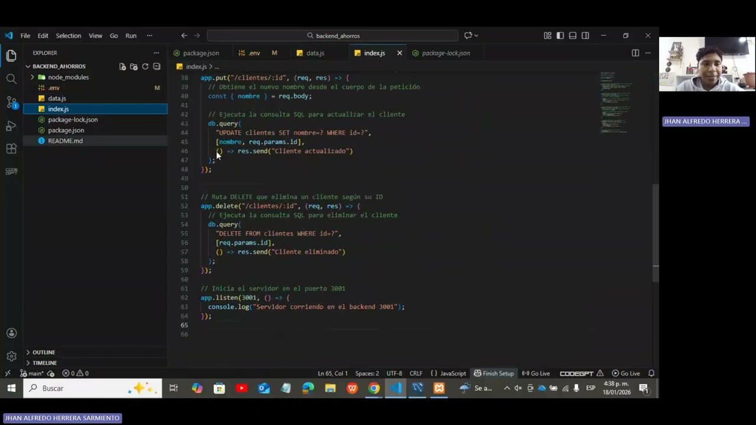The image size is (756, 425).
Task: Open the Explorer view in activity bar
Action: (11, 56)
